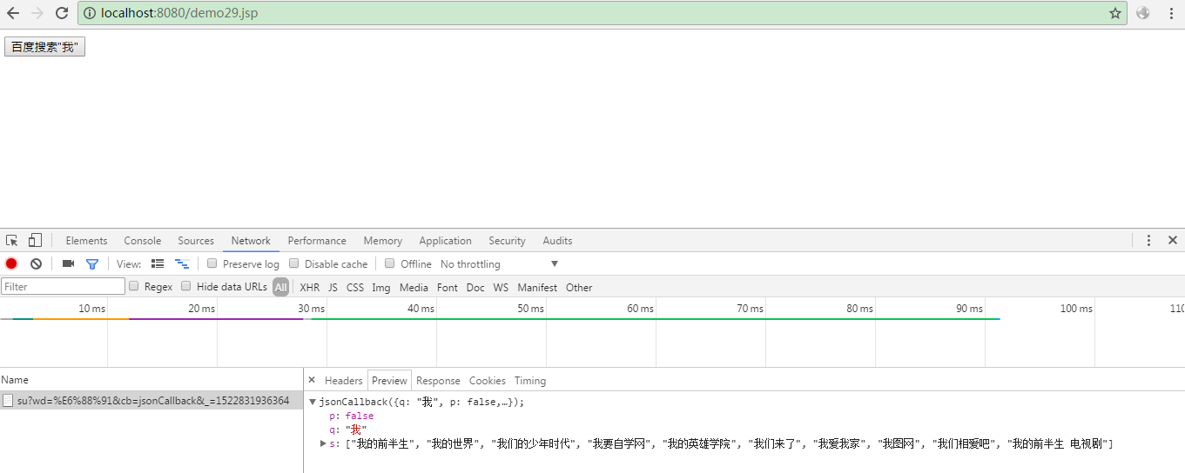Switch to the Console tab

[142, 241]
